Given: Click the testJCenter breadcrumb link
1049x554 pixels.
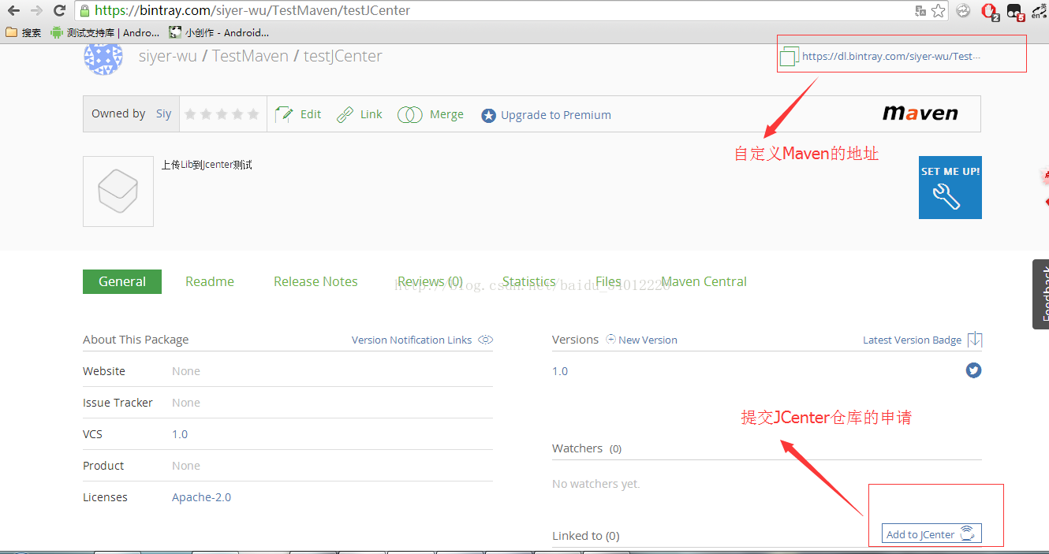Looking at the screenshot, I should [x=342, y=56].
